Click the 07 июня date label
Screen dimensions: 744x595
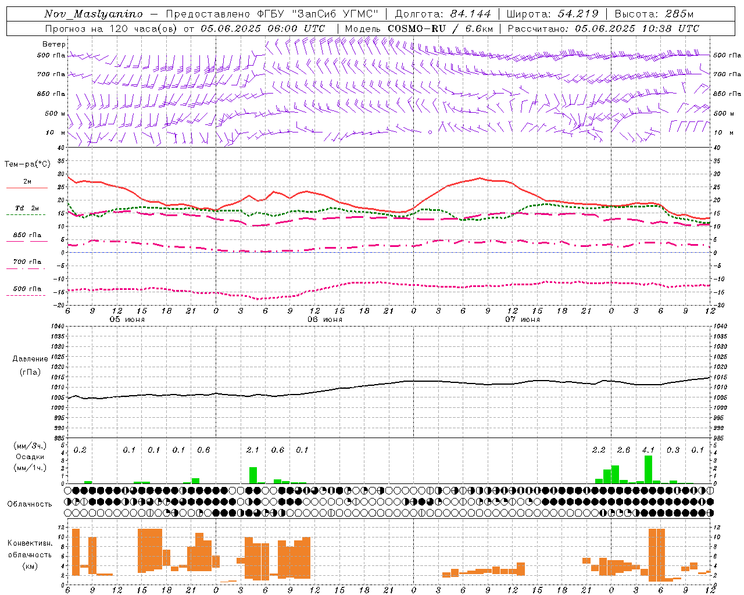tap(523, 320)
